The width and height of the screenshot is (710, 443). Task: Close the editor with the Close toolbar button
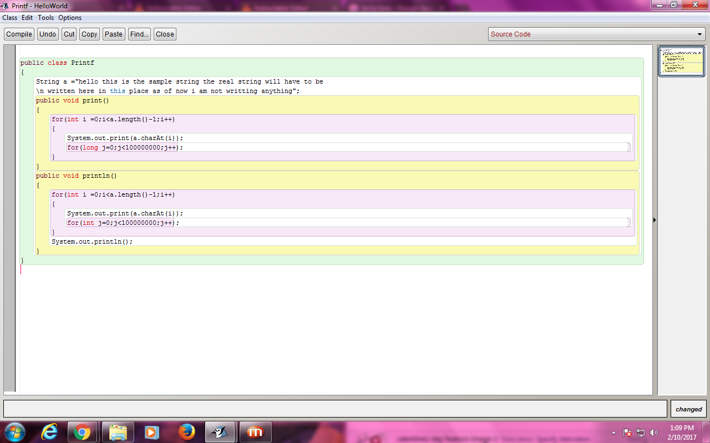[x=165, y=34]
